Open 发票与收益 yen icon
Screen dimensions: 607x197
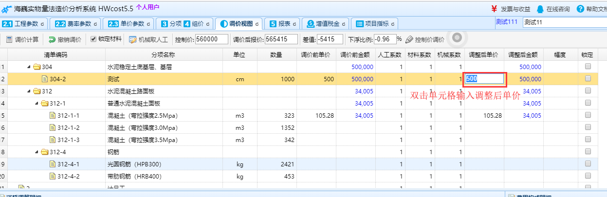pos(494,9)
